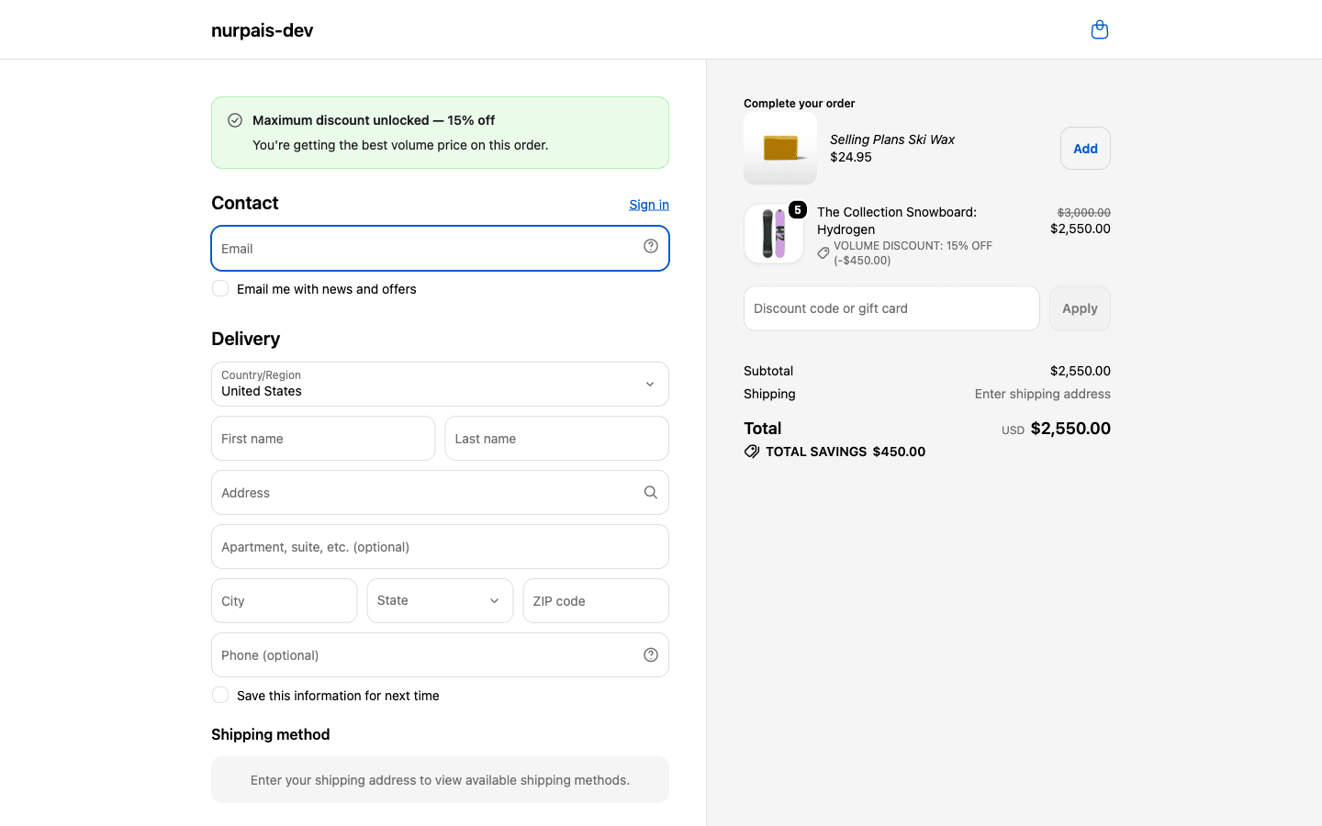The width and height of the screenshot is (1322, 826).
Task: Click the First name field
Action: click(x=323, y=438)
